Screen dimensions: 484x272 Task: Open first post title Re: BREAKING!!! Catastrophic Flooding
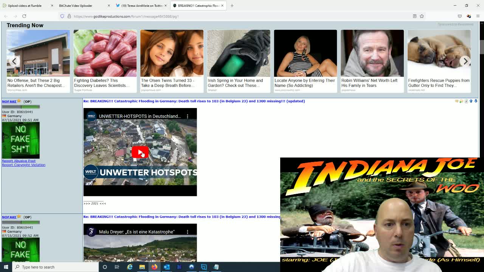click(194, 101)
